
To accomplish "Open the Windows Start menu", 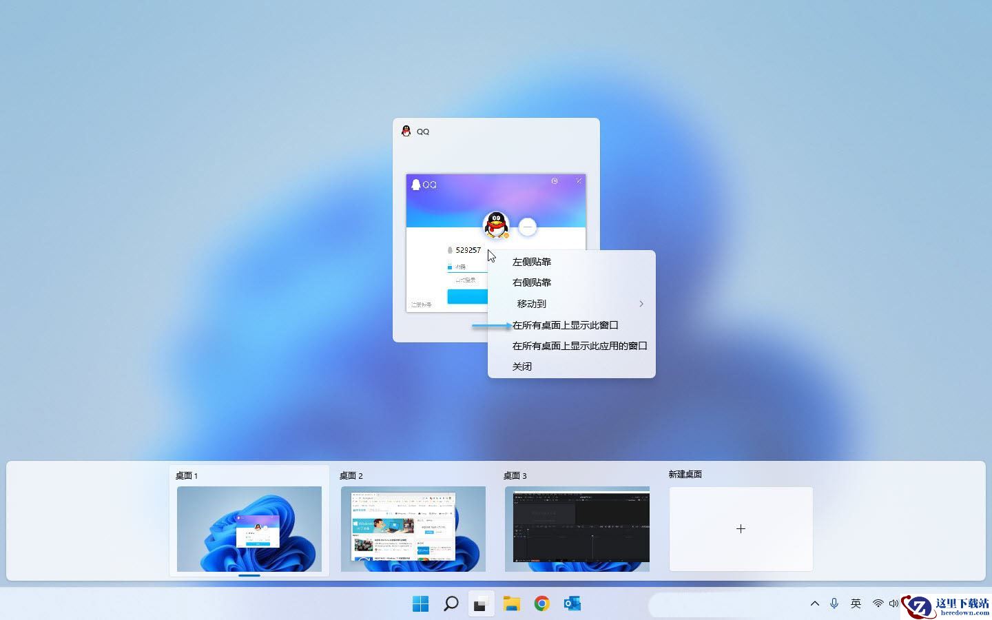I will point(420,603).
